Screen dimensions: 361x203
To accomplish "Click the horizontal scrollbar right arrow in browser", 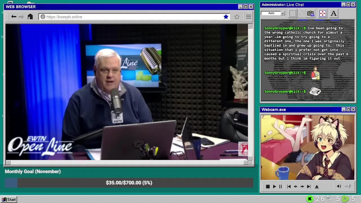I will pyautogui.click(x=246, y=162).
